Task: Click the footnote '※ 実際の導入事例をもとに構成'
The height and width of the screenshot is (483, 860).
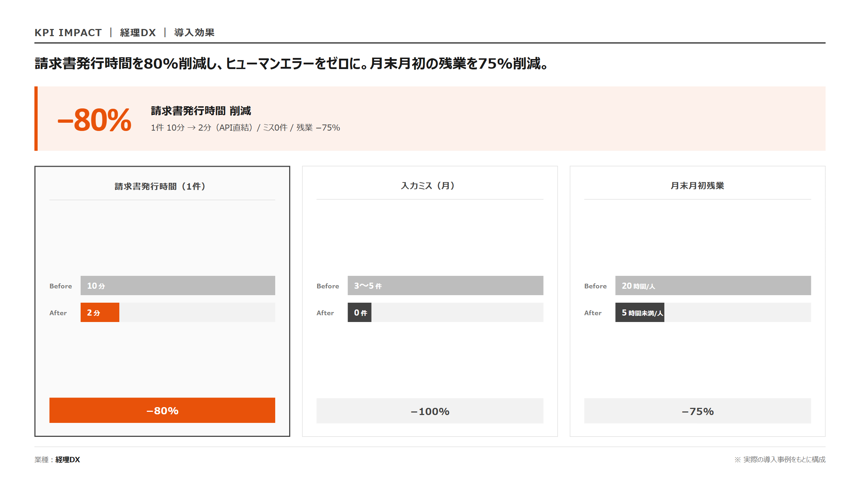Action: pos(780,459)
